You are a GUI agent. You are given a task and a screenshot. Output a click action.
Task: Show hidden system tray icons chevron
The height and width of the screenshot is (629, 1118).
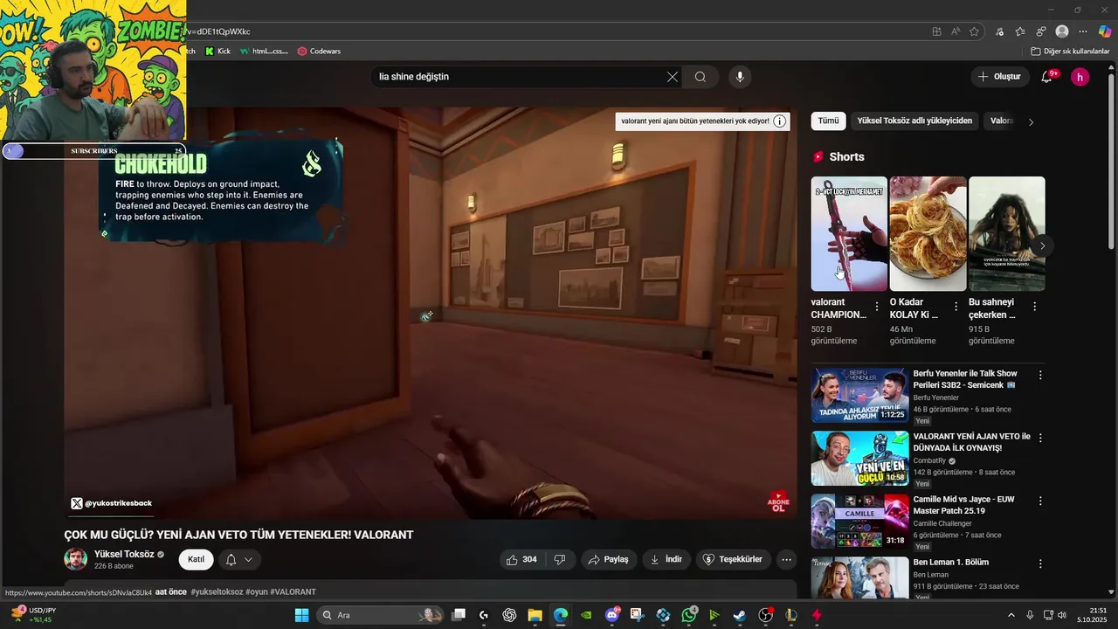(x=1011, y=615)
